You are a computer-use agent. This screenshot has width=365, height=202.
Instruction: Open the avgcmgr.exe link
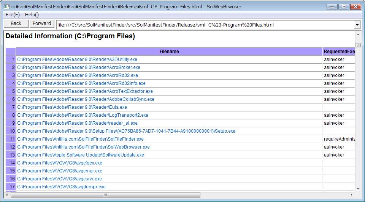[x=60, y=171]
